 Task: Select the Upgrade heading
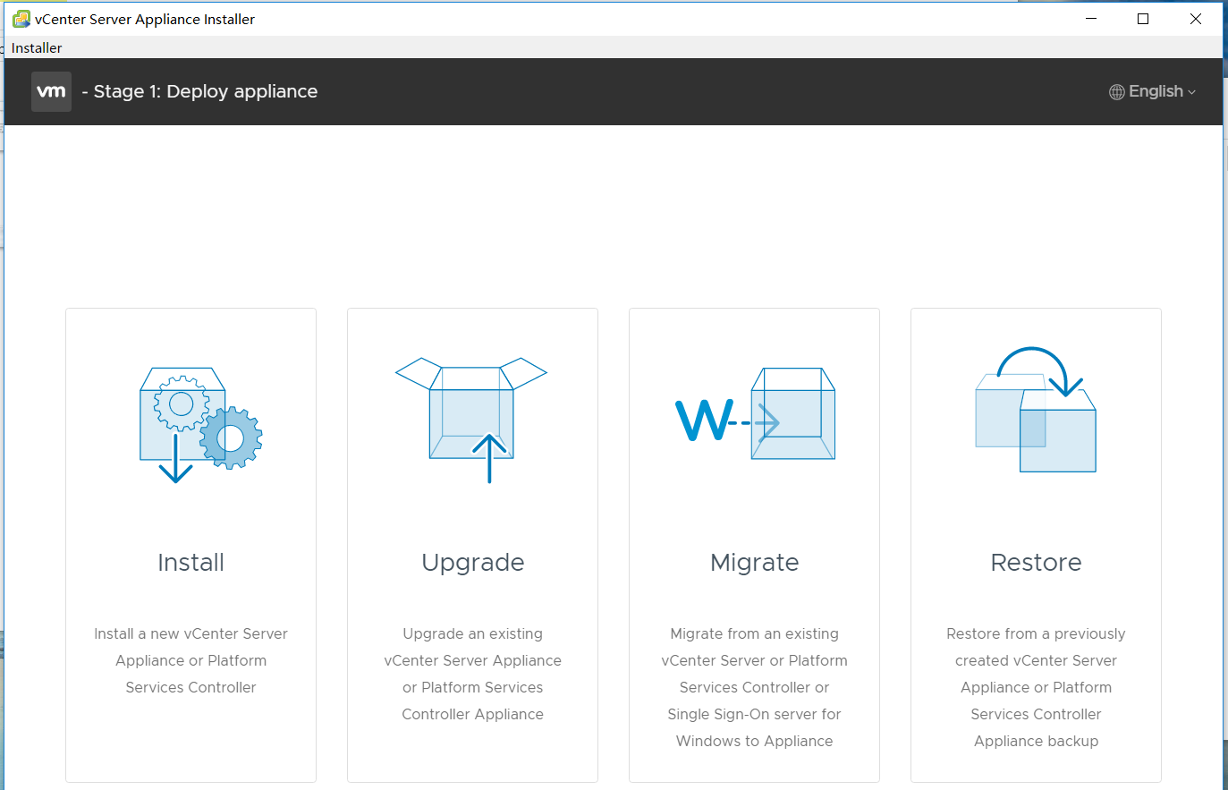click(473, 563)
